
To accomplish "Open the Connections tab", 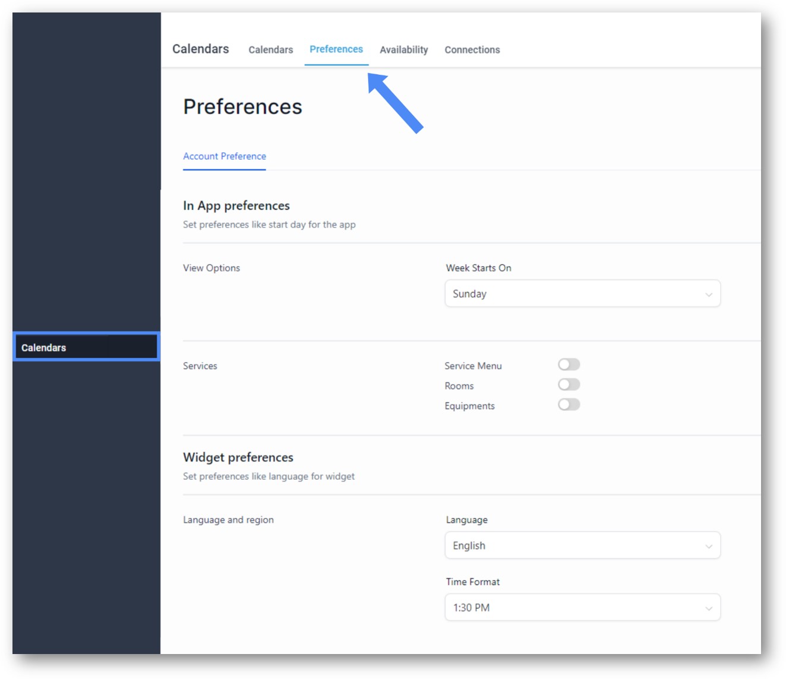I will tap(472, 50).
